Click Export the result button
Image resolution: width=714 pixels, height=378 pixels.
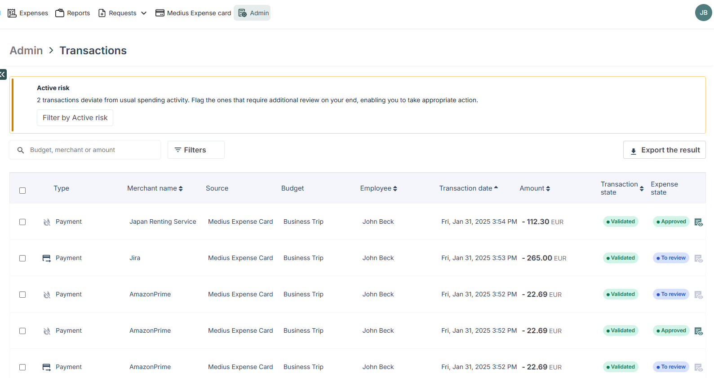pyautogui.click(x=664, y=150)
